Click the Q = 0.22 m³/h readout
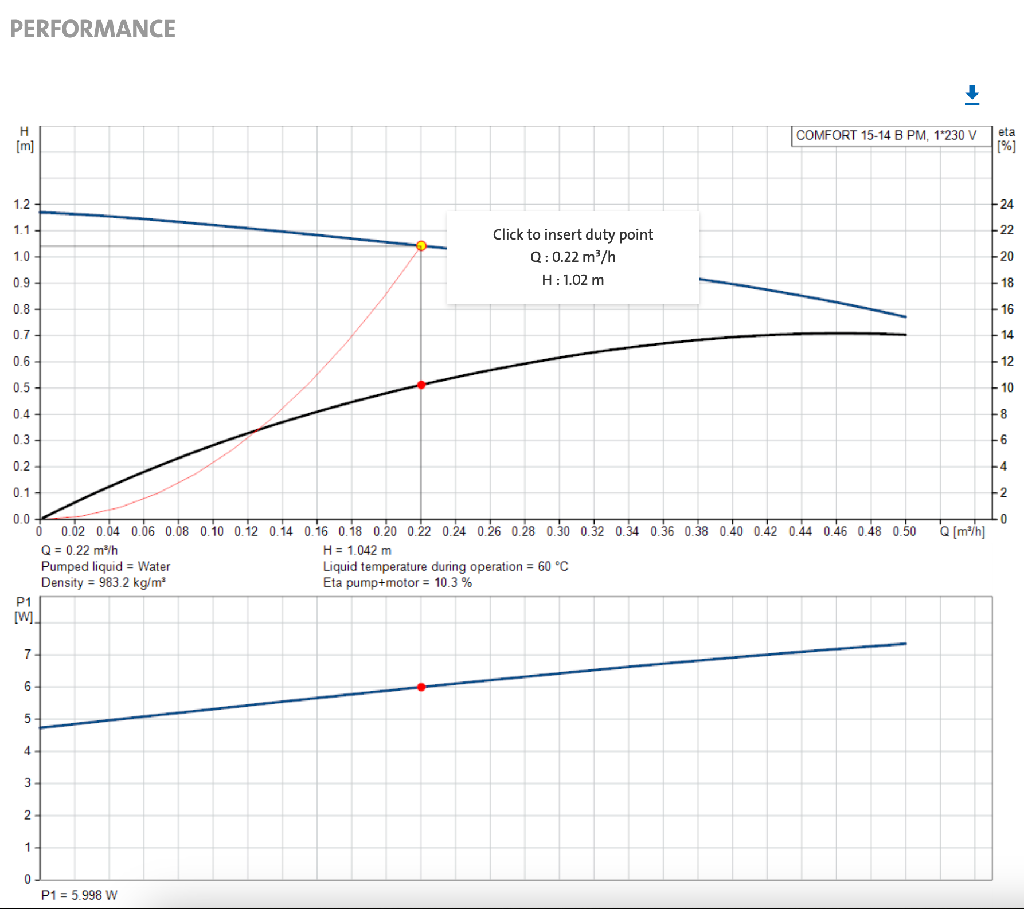The image size is (1024, 909). tap(80, 550)
